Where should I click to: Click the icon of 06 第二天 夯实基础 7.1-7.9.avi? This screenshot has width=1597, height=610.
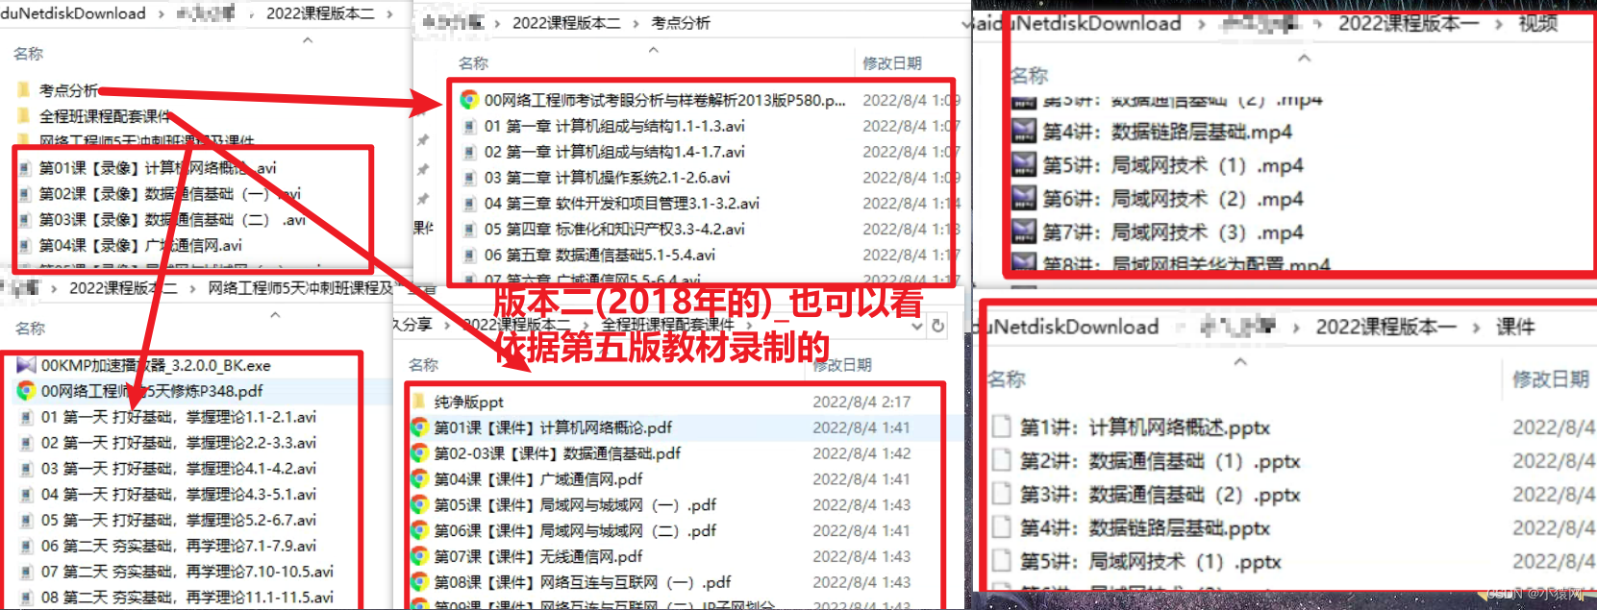(27, 546)
